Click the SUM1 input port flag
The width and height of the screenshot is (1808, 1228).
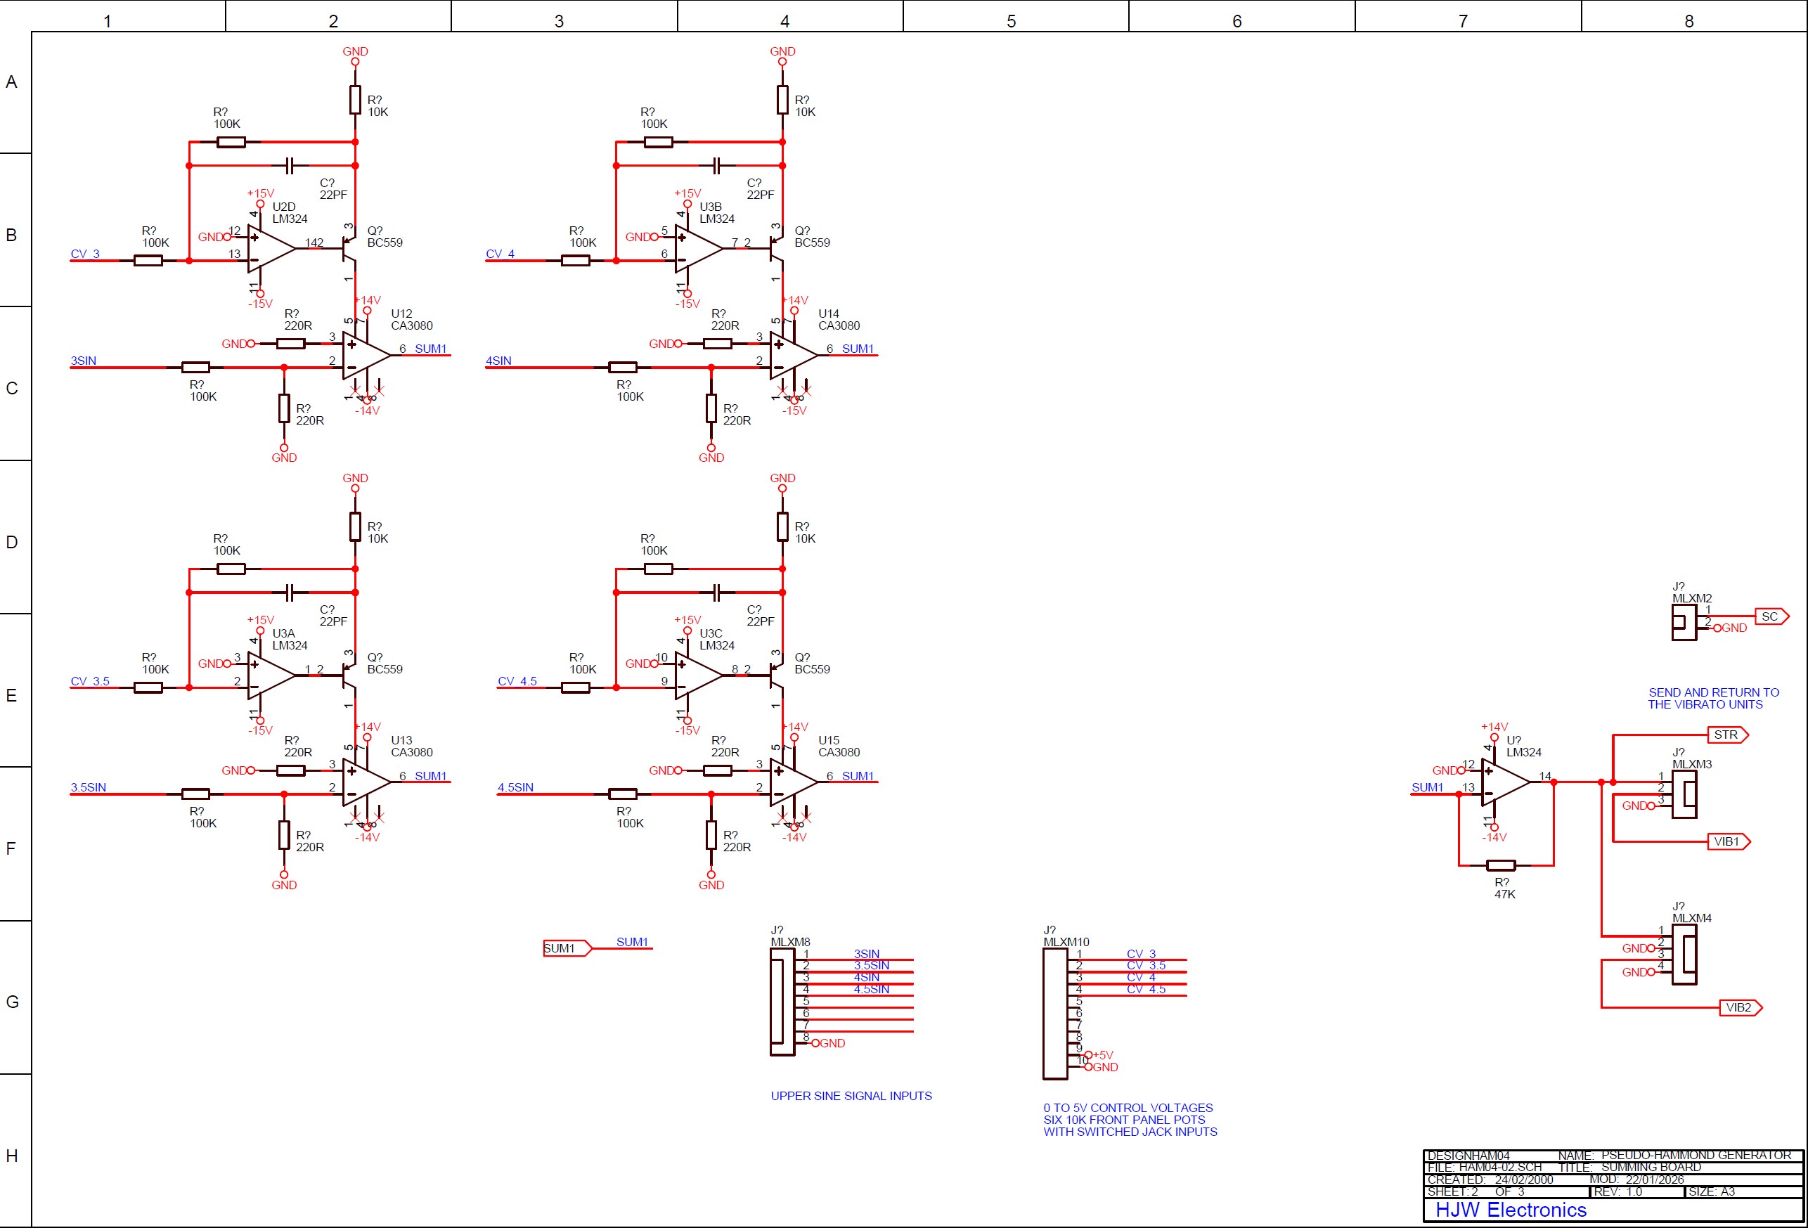(x=566, y=948)
